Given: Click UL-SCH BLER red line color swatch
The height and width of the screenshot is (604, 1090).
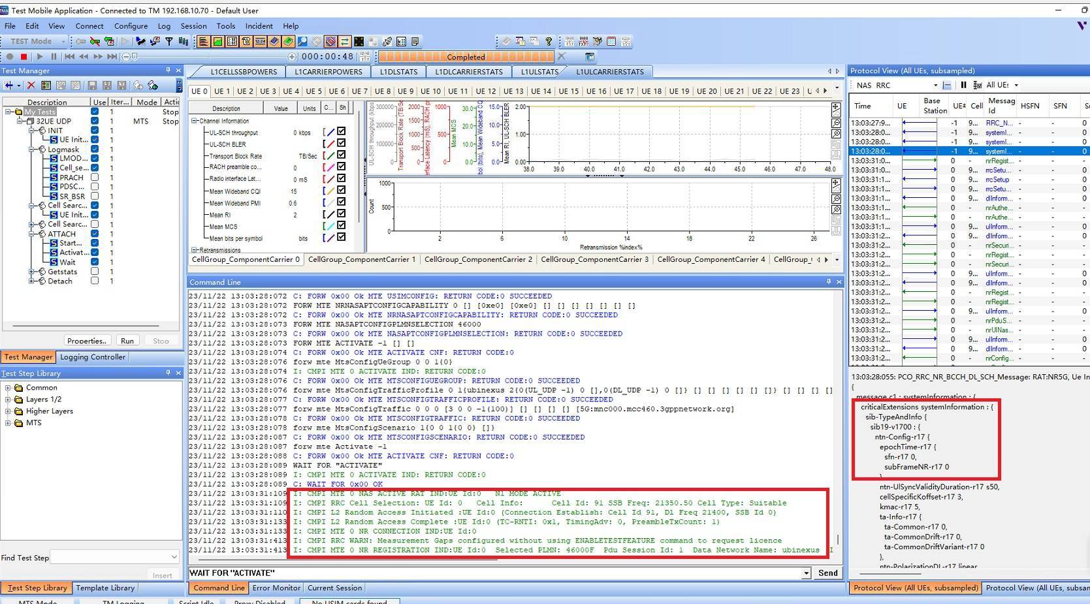Looking at the screenshot, I should coord(330,144).
